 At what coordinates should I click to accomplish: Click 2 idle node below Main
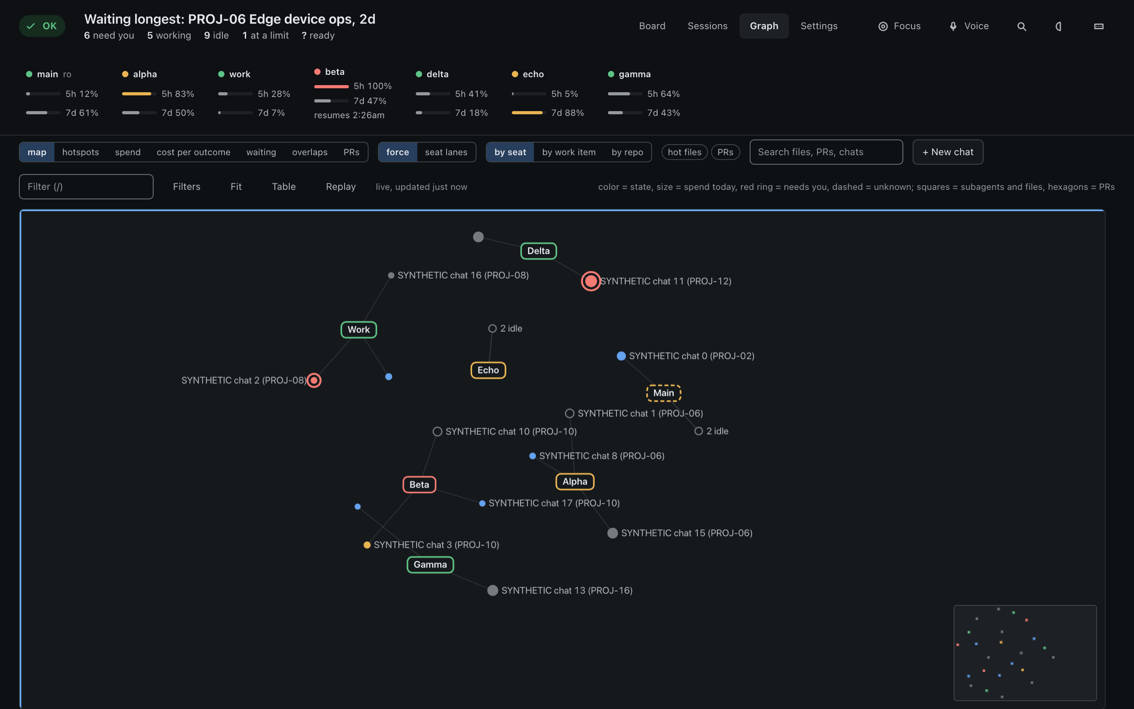pyautogui.click(x=698, y=431)
